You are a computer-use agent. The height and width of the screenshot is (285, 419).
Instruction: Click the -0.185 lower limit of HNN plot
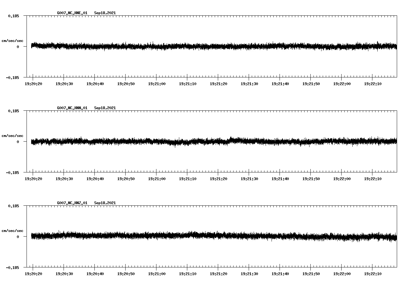[x=12, y=172]
